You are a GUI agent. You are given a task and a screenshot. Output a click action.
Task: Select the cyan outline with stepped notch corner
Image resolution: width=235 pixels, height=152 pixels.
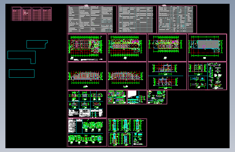click(37, 44)
